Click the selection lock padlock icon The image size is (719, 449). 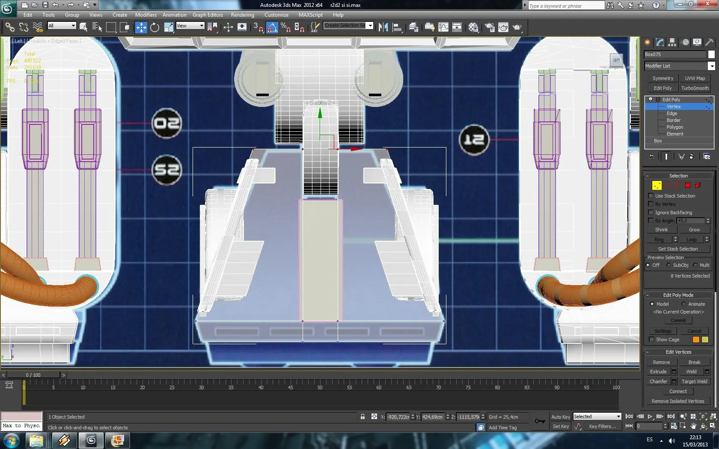point(362,417)
